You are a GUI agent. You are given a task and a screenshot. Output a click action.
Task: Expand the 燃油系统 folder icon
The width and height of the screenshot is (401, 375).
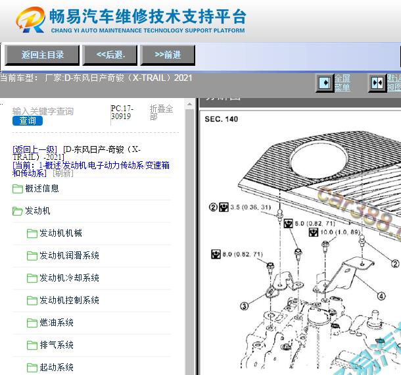(32, 323)
